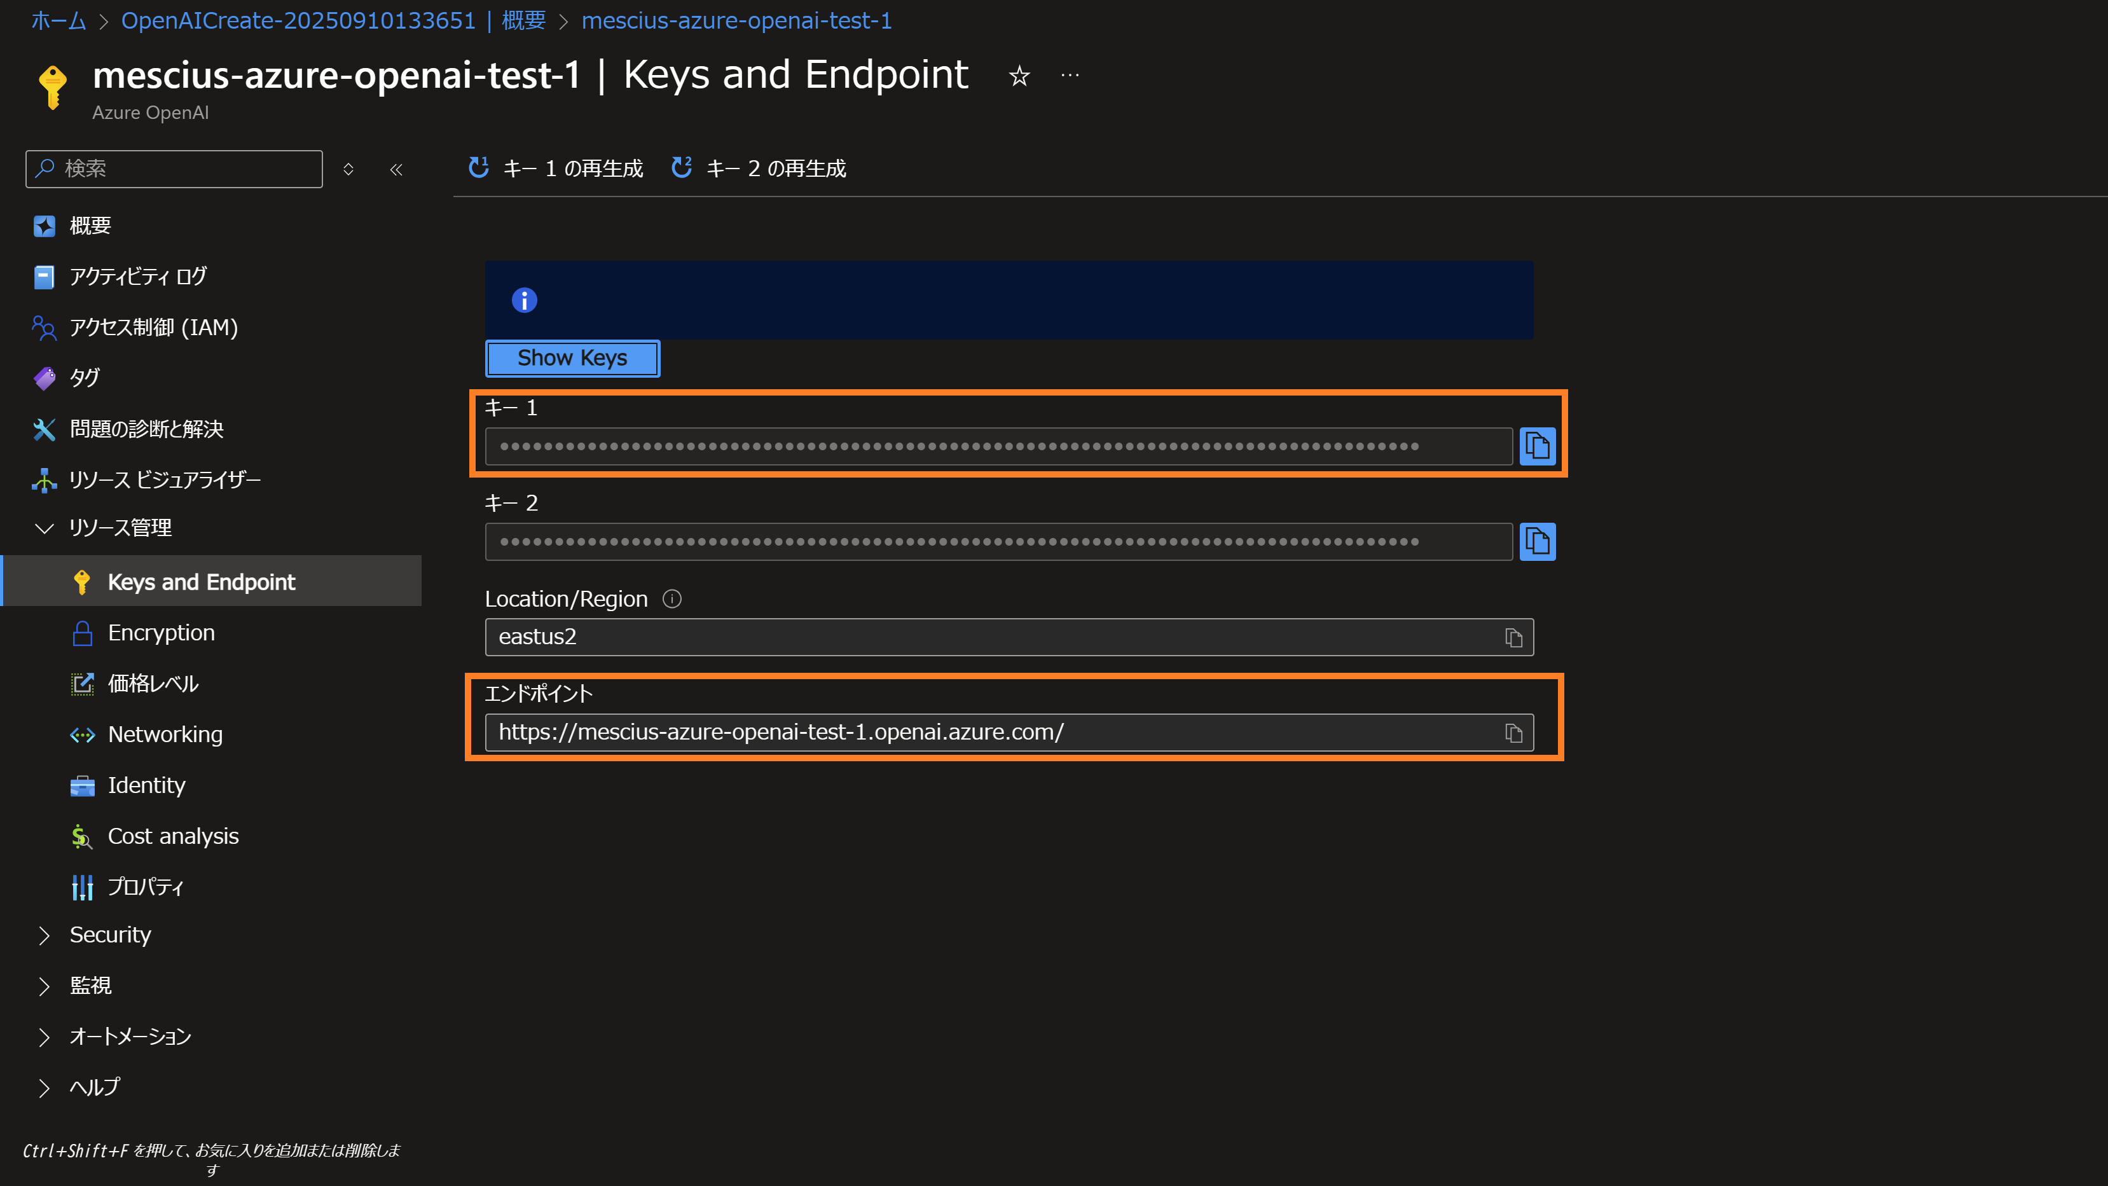Open the 概要 overview menu item
Screen dimensions: 2108x1186
point(211,226)
